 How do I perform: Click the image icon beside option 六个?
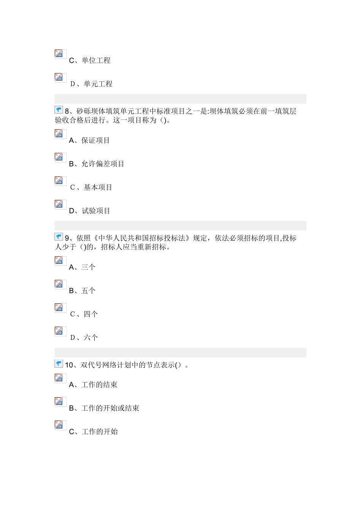(60, 331)
